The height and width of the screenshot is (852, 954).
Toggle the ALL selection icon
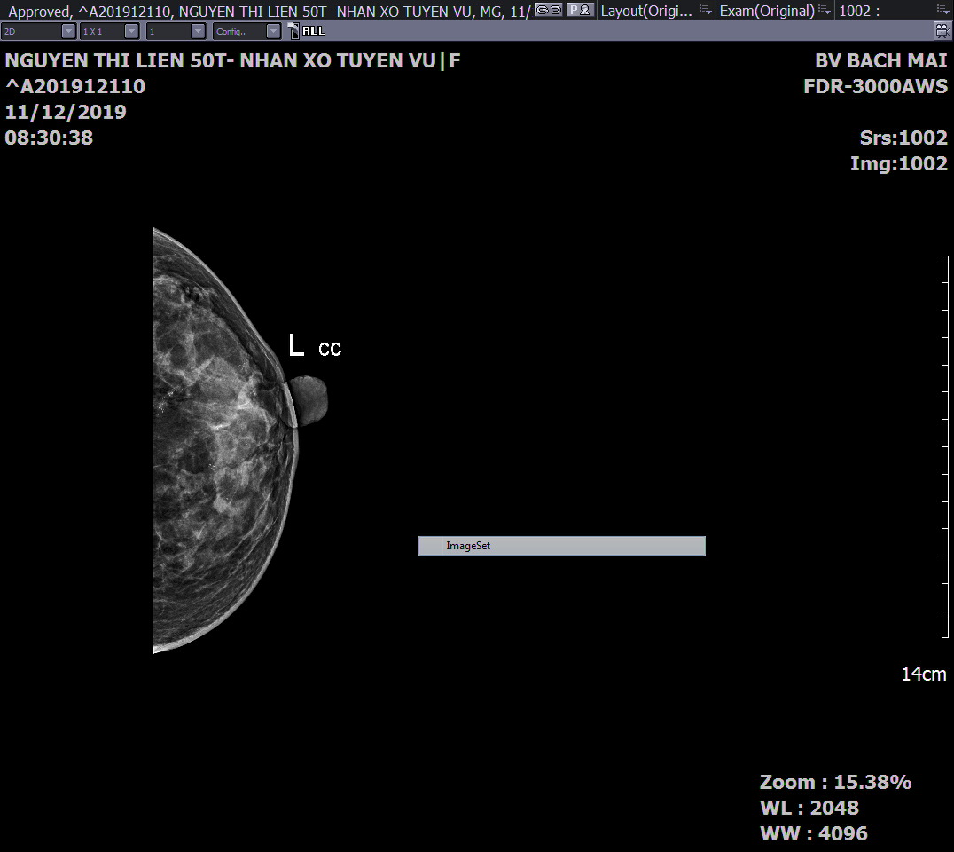click(307, 30)
